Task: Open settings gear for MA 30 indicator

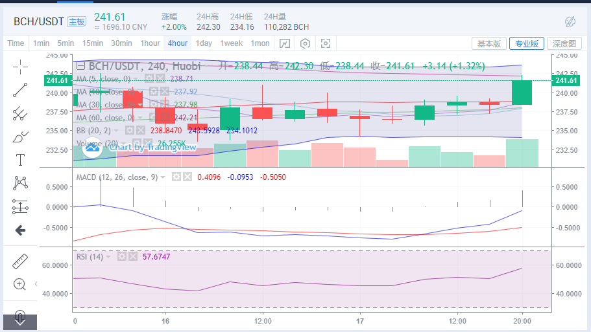Action: point(153,104)
